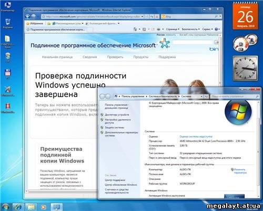Click Защита системы link in System sidebar
This screenshot has height=211, width=263.
pos(114,128)
